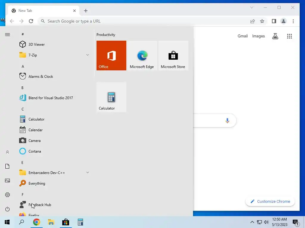Click Chrome's forward arrow
This screenshot has width=305, height=228.
pos(21,21)
